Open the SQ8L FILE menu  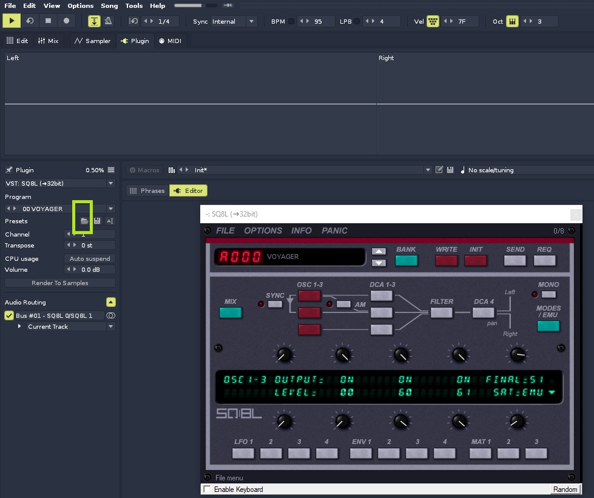[225, 230]
